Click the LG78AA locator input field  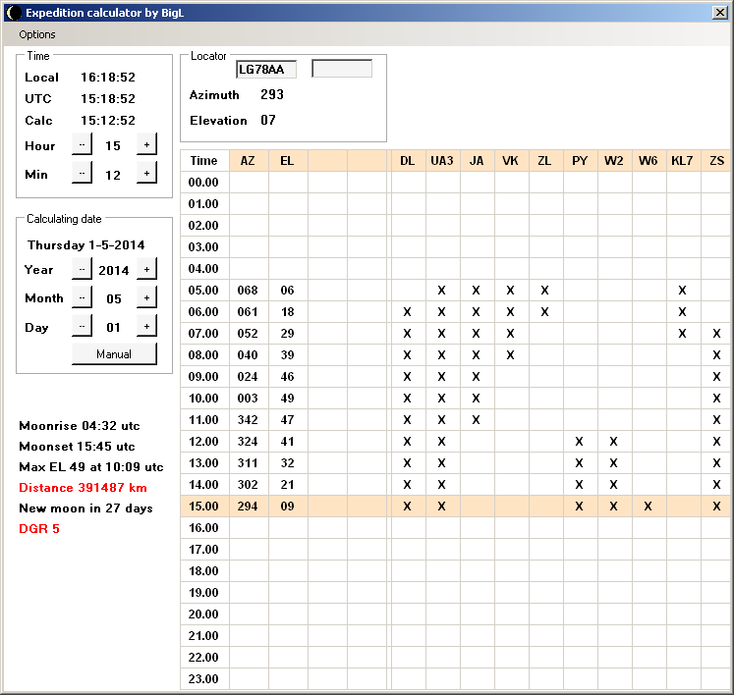pyautogui.click(x=265, y=69)
